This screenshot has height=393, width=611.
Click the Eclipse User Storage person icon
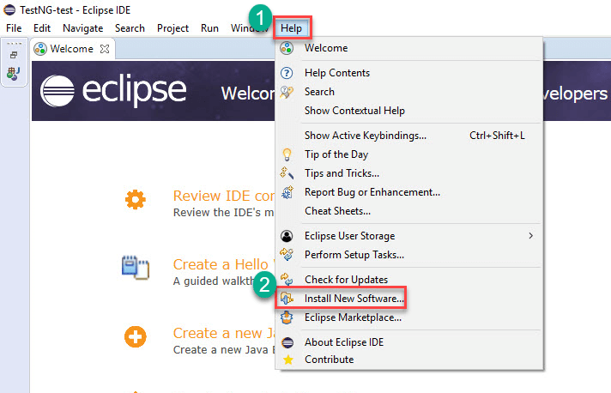(287, 236)
